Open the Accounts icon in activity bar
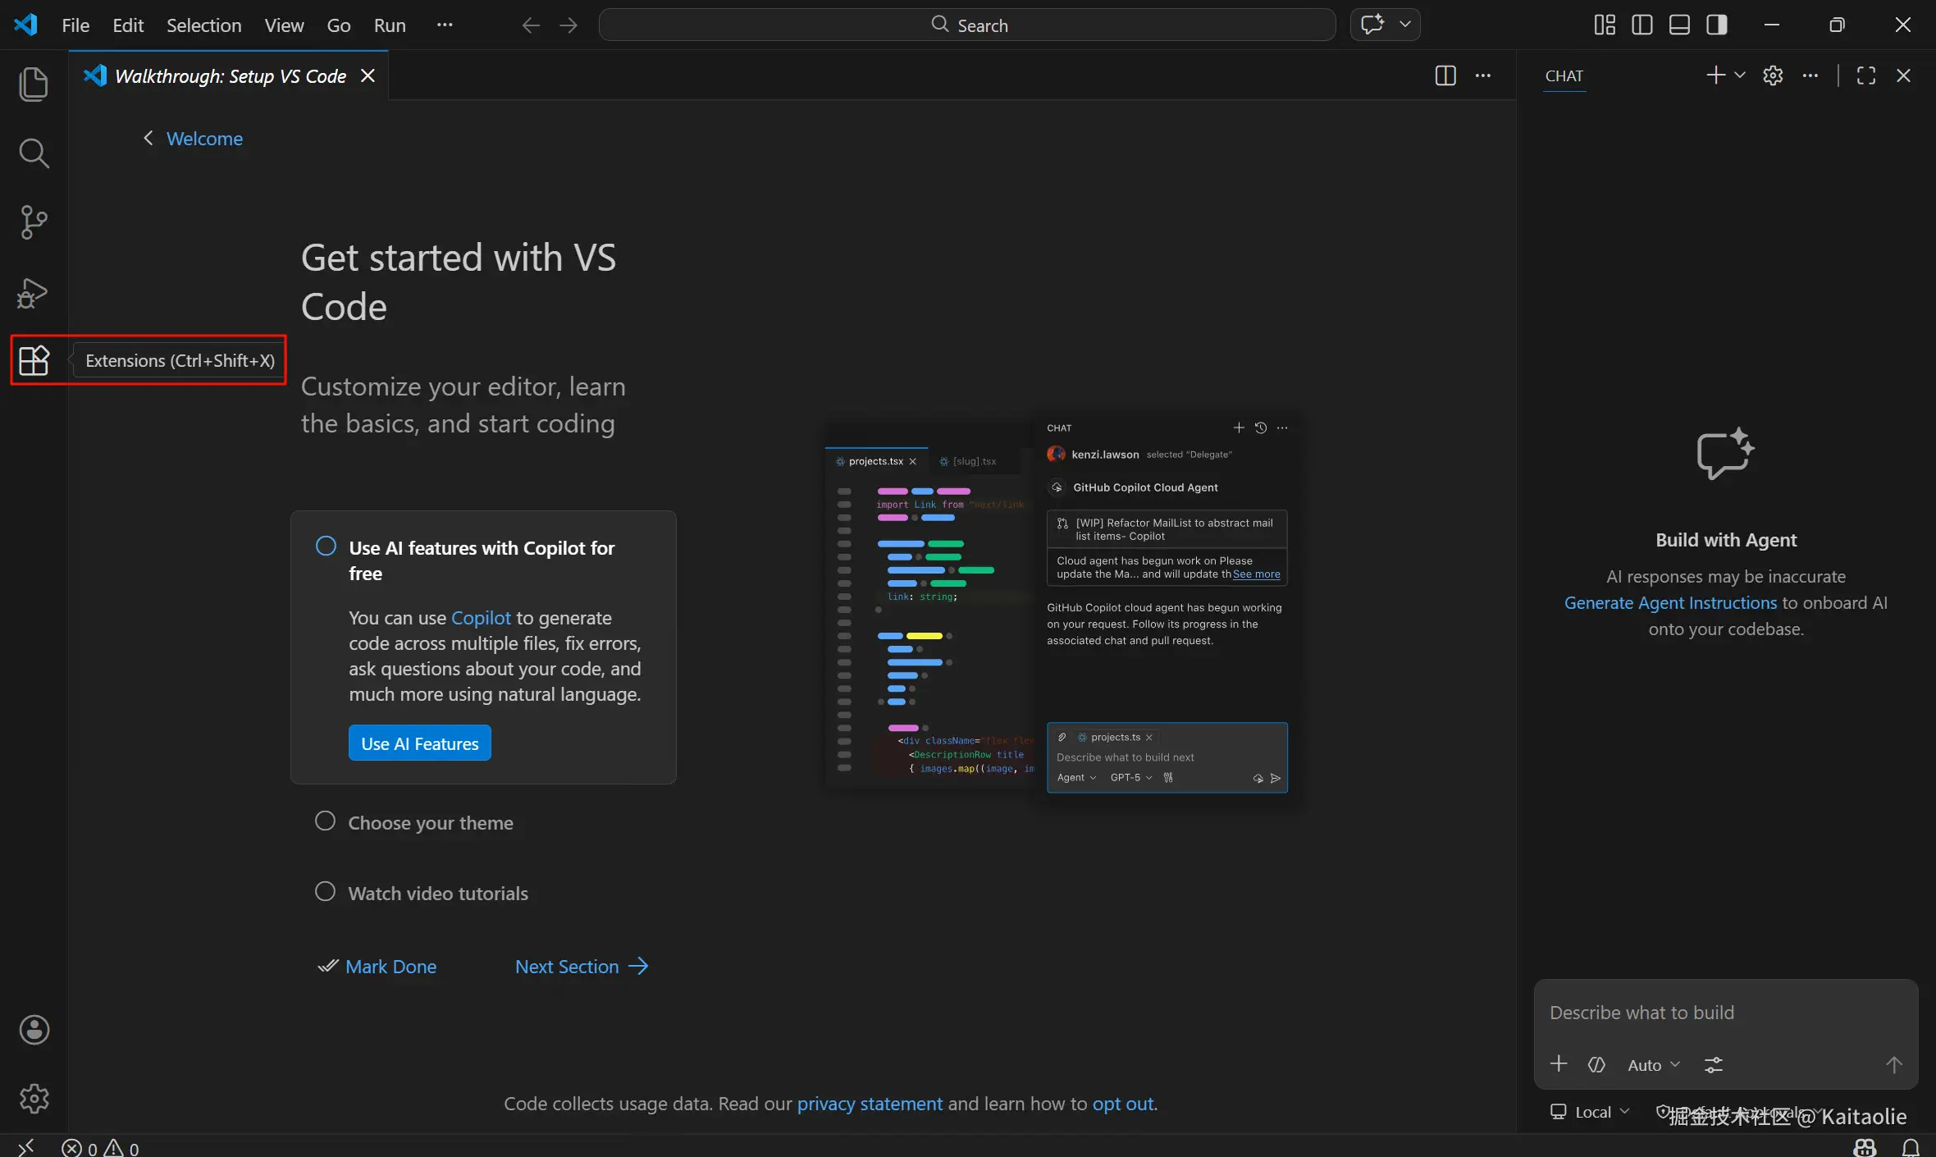The height and width of the screenshot is (1157, 1936). (34, 1030)
